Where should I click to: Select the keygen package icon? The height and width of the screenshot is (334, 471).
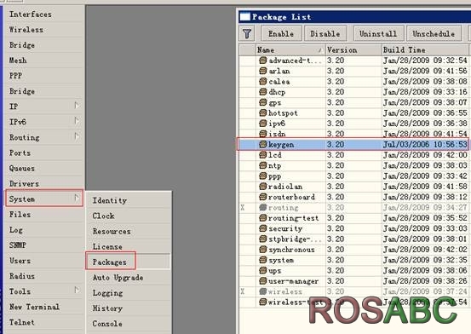tap(263, 144)
